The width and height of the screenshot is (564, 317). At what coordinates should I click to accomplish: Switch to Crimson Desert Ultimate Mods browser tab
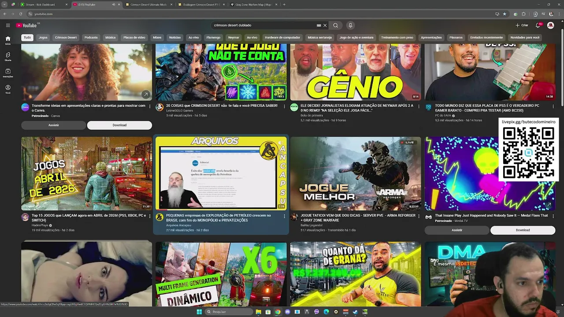click(x=148, y=4)
